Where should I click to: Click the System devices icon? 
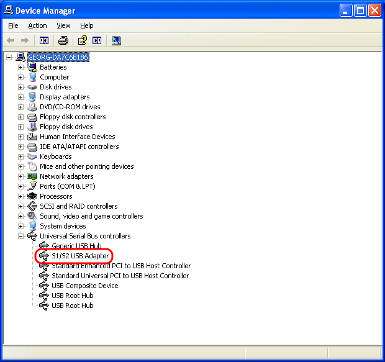click(x=32, y=226)
